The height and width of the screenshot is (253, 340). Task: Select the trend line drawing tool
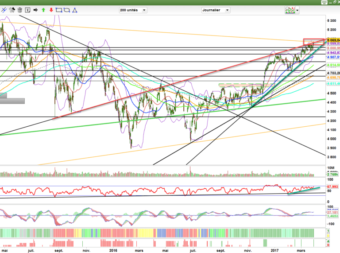pos(4,9)
